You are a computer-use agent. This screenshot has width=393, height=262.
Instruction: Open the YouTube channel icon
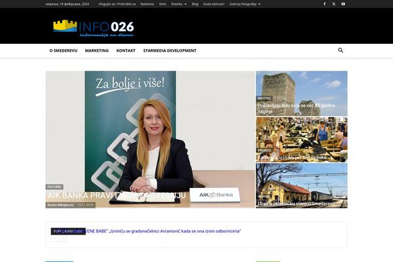343,4
